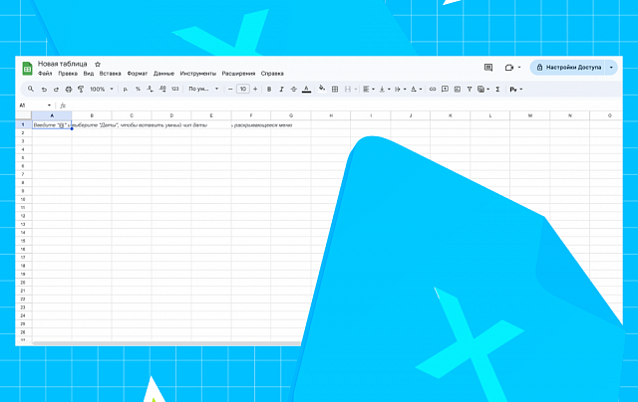Click the video call camera icon
The height and width of the screenshot is (402, 638).
coord(509,68)
